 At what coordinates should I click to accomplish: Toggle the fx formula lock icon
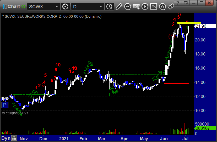click(14, 138)
